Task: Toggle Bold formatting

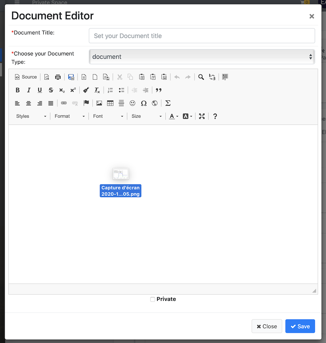Action: 18,90
